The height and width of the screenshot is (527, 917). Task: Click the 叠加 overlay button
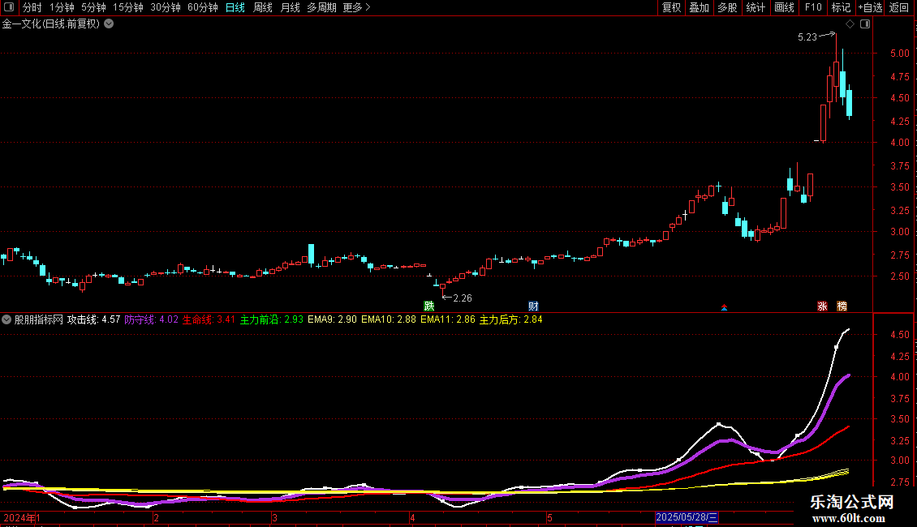pyautogui.click(x=699, y=7)
